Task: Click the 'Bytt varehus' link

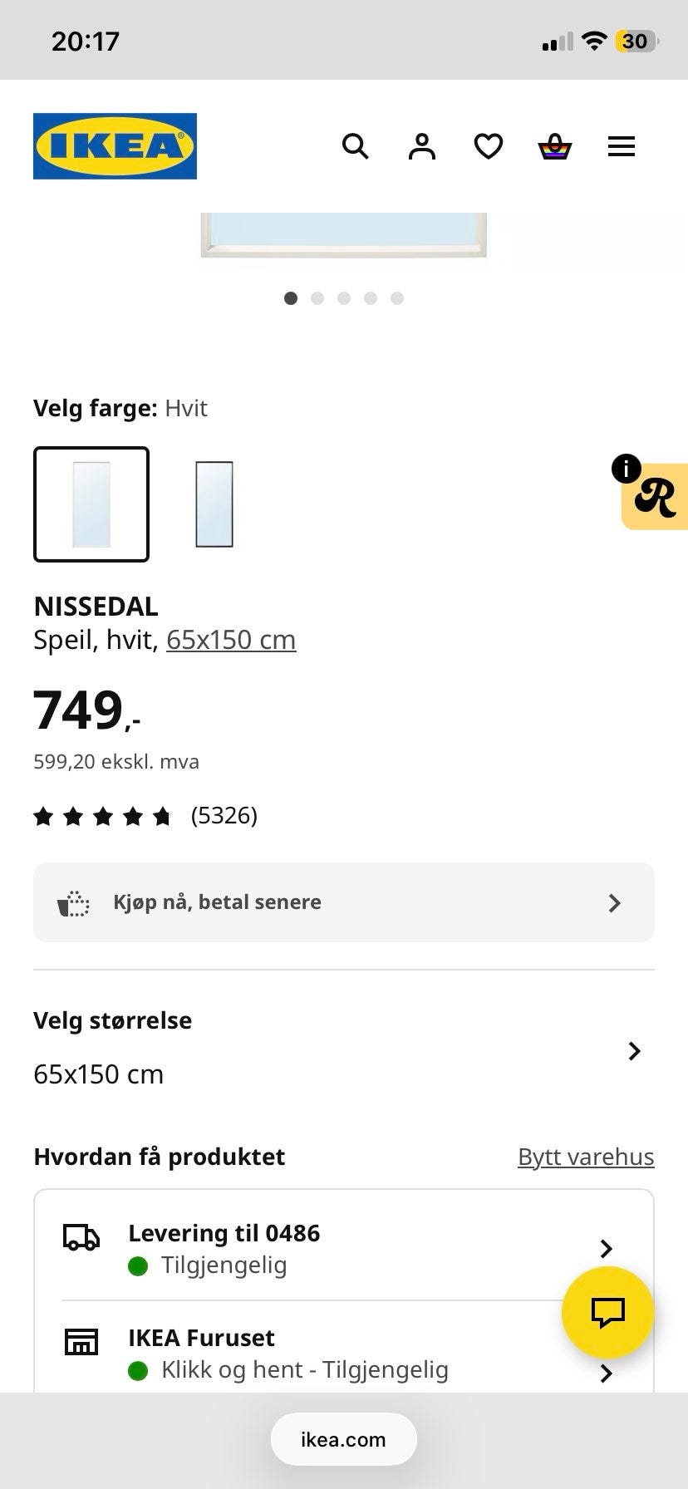Action: click(x=586, y=1157)
